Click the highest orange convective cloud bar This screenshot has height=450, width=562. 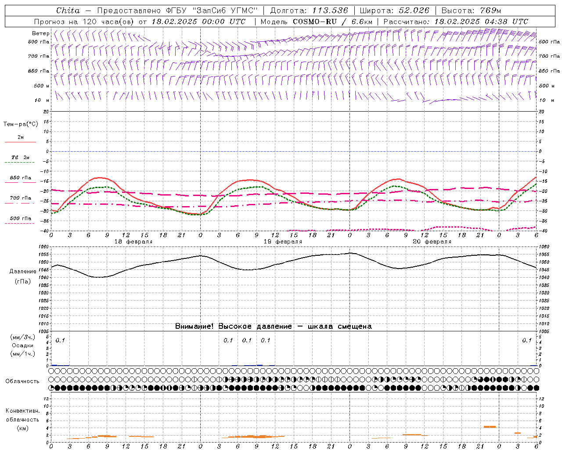(x=490, y=427)
